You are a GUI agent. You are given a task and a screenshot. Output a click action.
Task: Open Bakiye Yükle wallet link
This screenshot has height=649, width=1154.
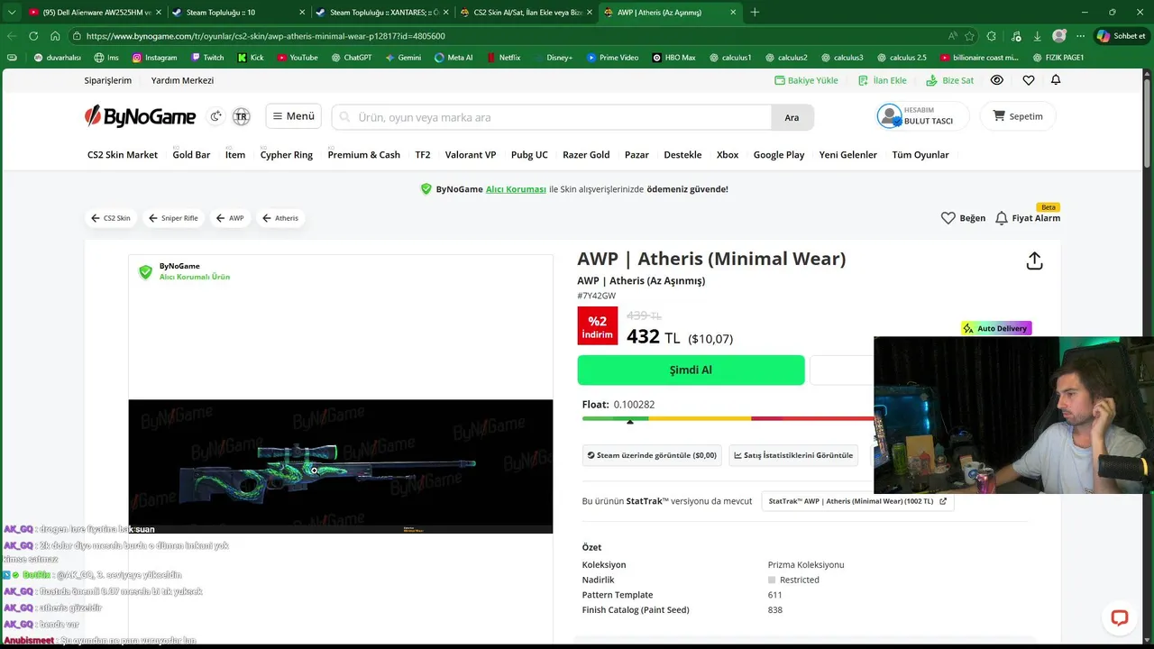[806, 80]
